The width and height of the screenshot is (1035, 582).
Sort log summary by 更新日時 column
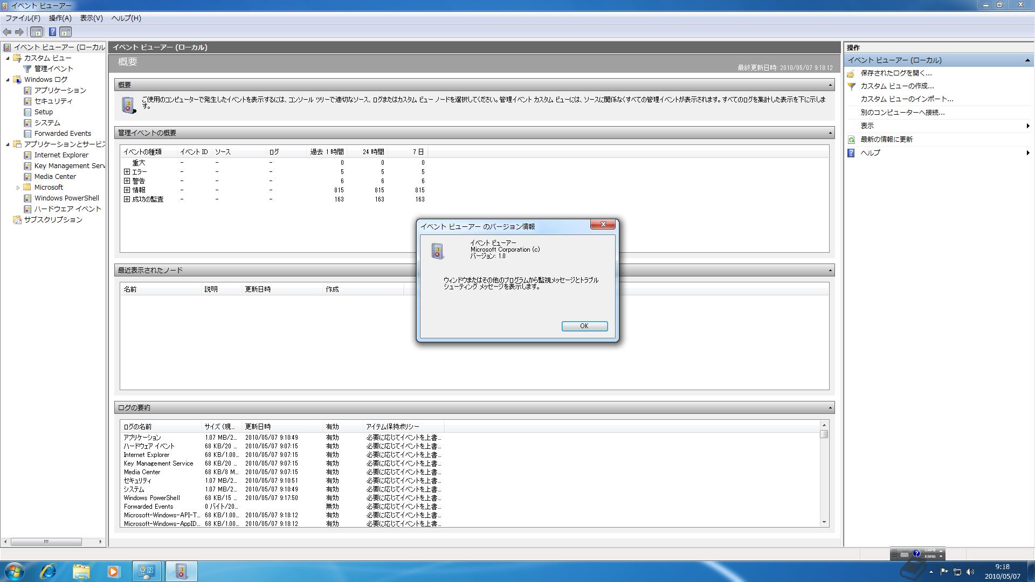click(282, 427)
